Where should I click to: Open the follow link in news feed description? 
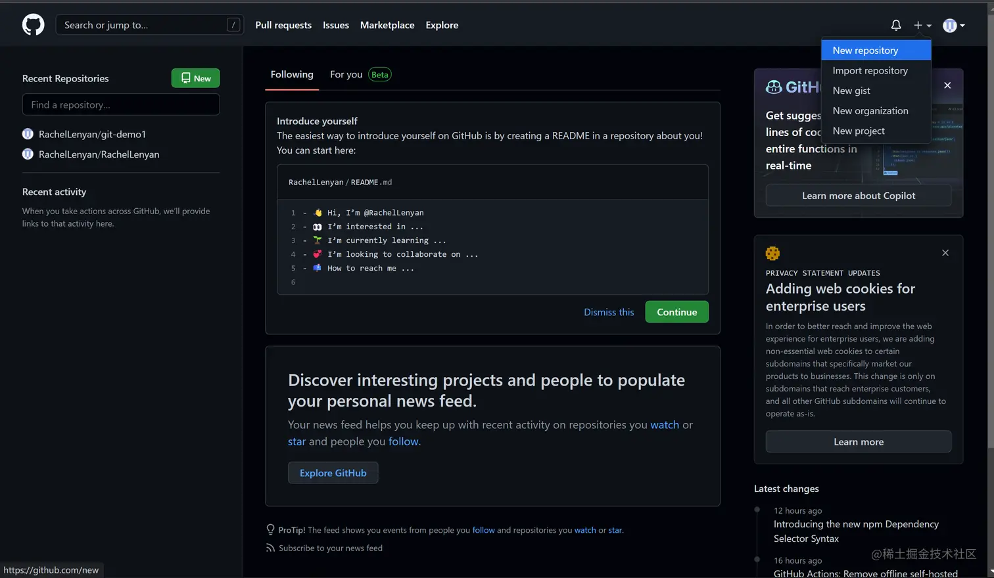pos(404,441)
